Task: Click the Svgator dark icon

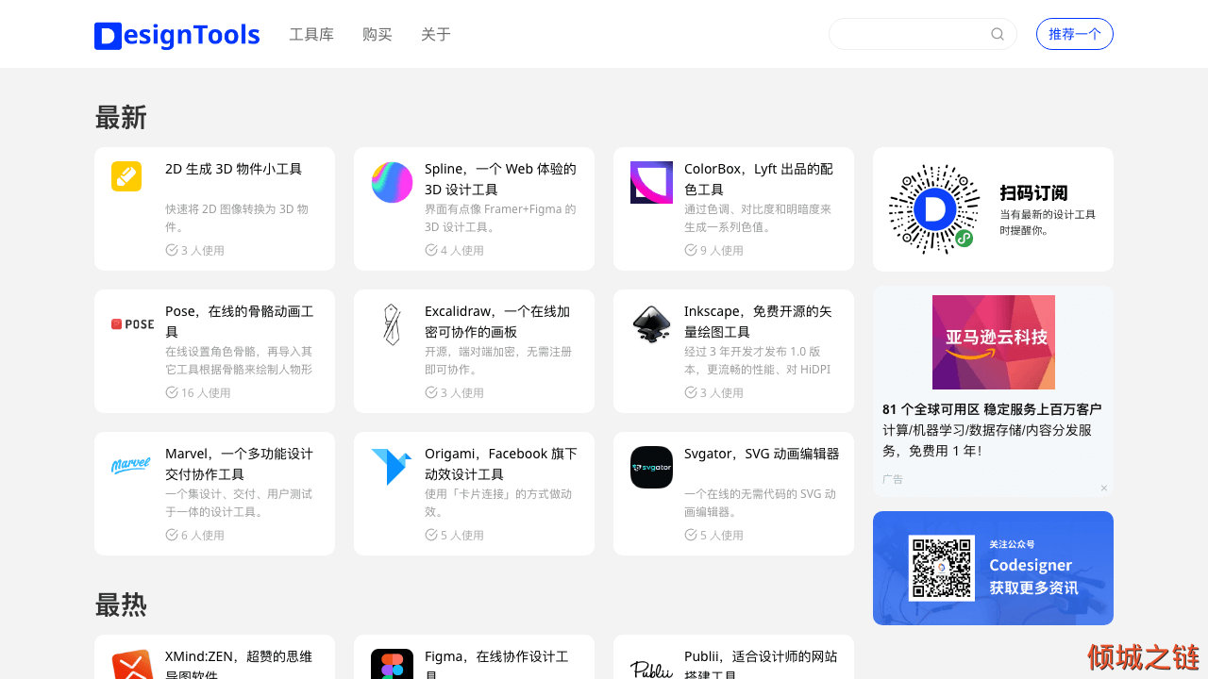Action: coord(651,467)
